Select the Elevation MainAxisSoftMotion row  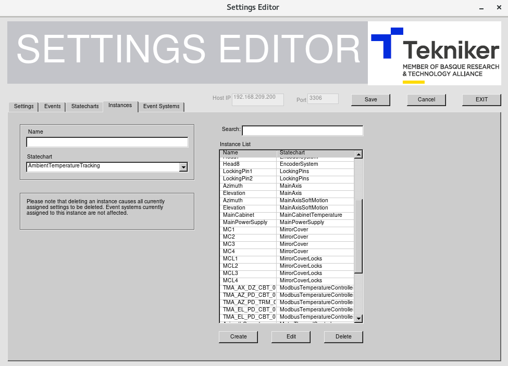click(x=287, y=207)
